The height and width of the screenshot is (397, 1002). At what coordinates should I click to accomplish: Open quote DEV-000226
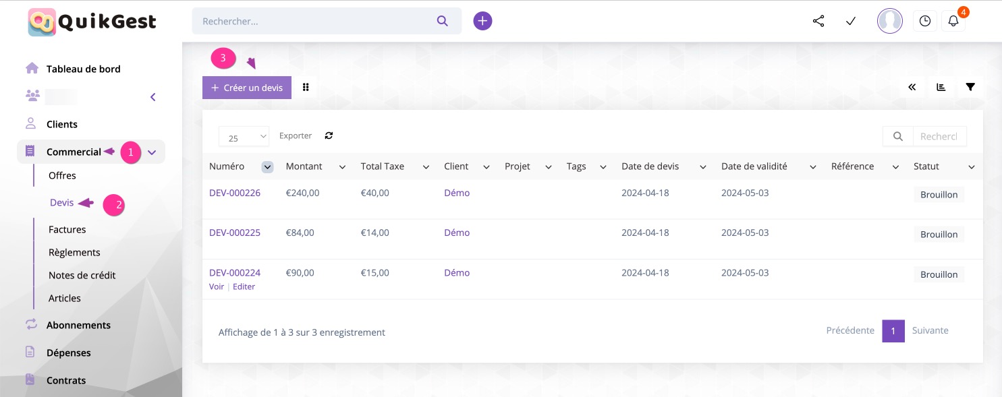235,193
